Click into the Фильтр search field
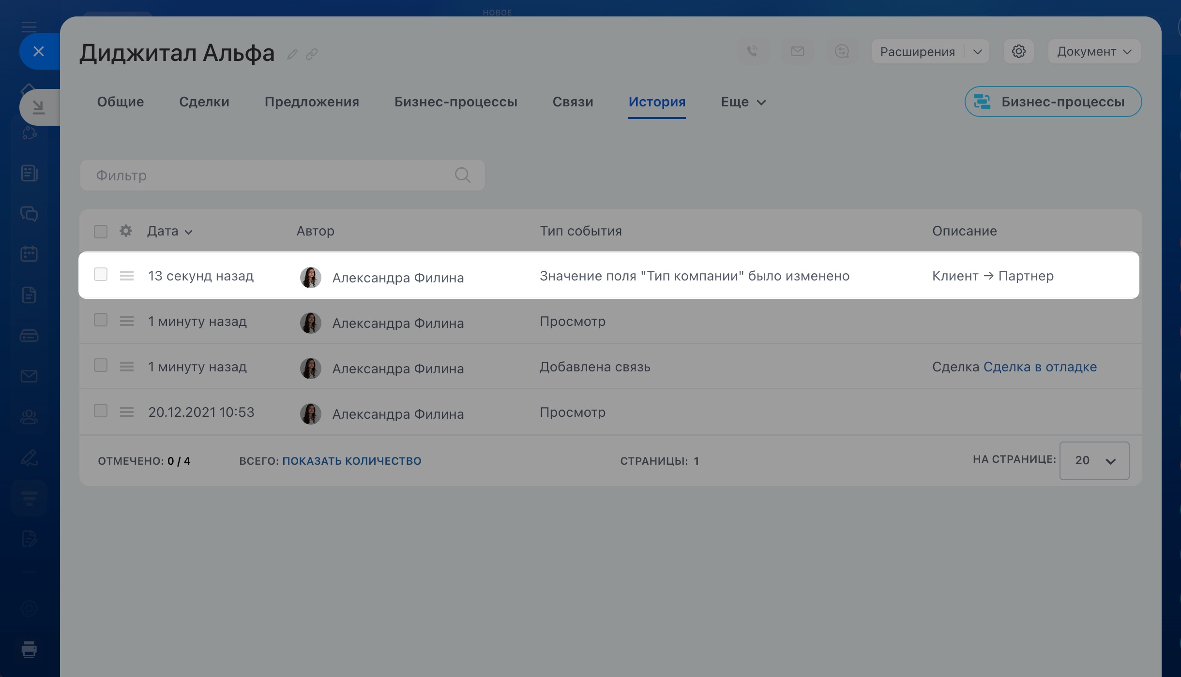The image size is (1181, 677). tap(271, 175)
